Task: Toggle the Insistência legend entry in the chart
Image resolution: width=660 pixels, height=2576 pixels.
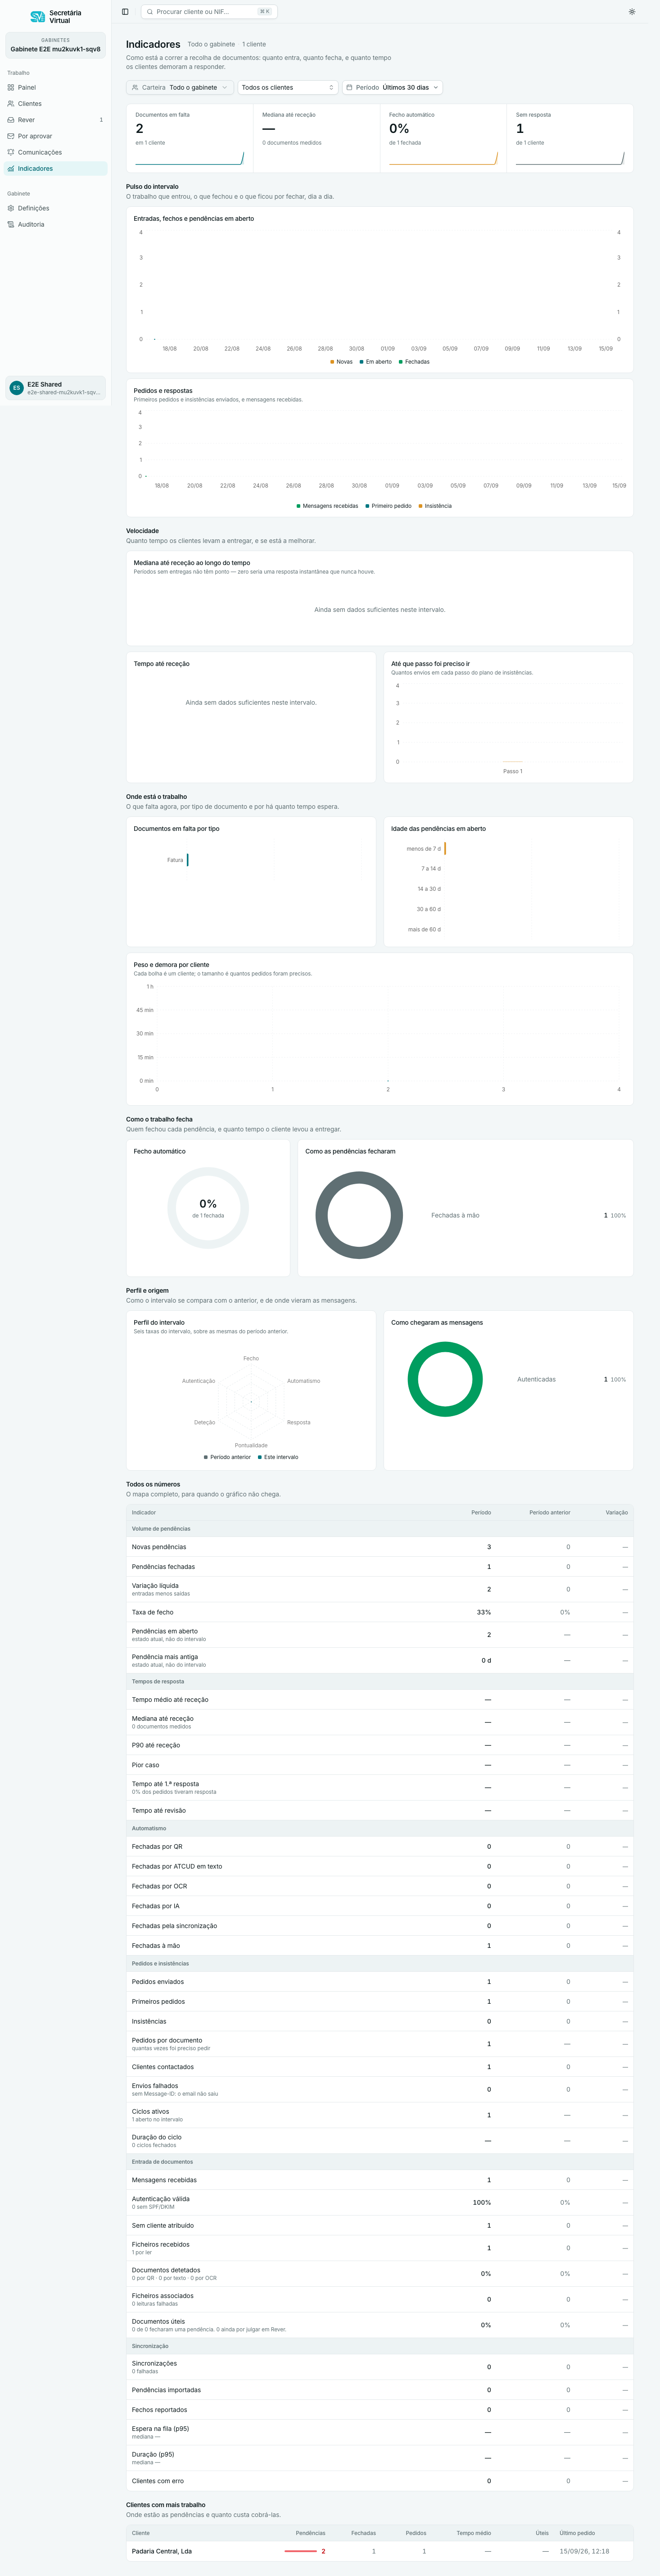Action: [x=435, y=506]
